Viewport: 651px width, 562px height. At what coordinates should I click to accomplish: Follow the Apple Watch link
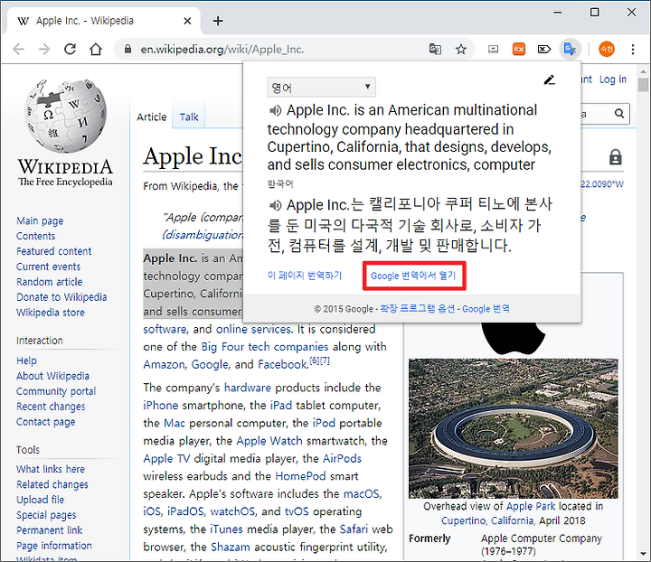269,441
